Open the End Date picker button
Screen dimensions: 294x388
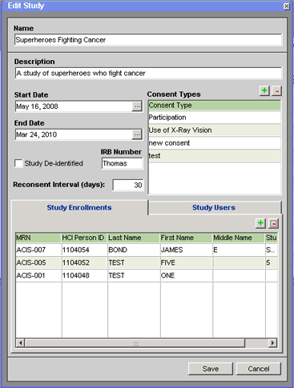point(137,134)
